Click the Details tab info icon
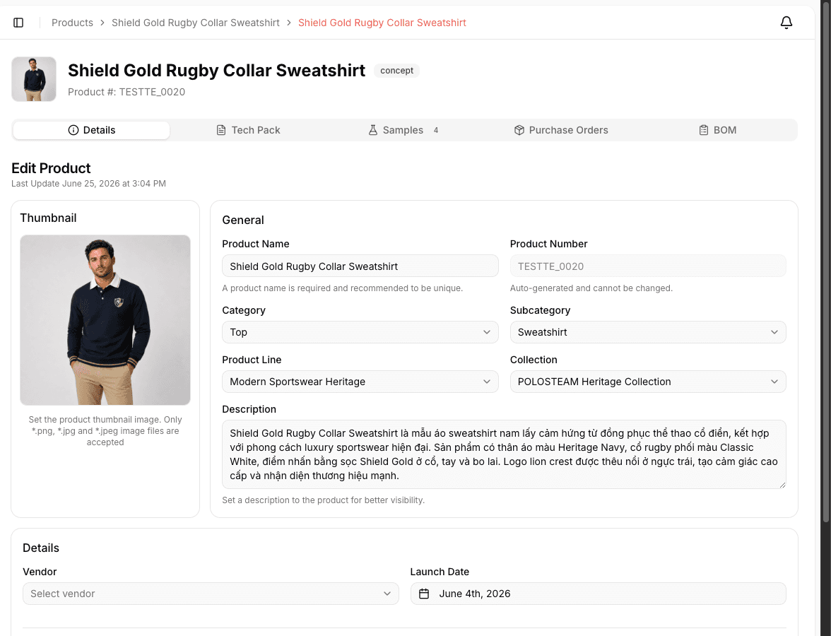 73,130
